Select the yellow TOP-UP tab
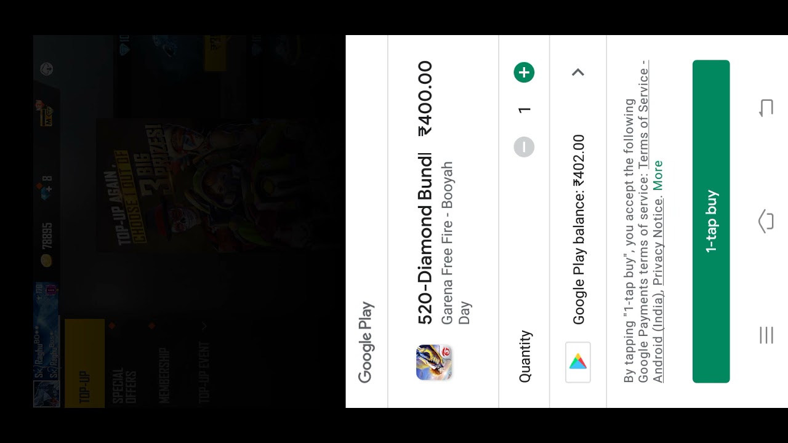788x443 pixels. [85, 363]
